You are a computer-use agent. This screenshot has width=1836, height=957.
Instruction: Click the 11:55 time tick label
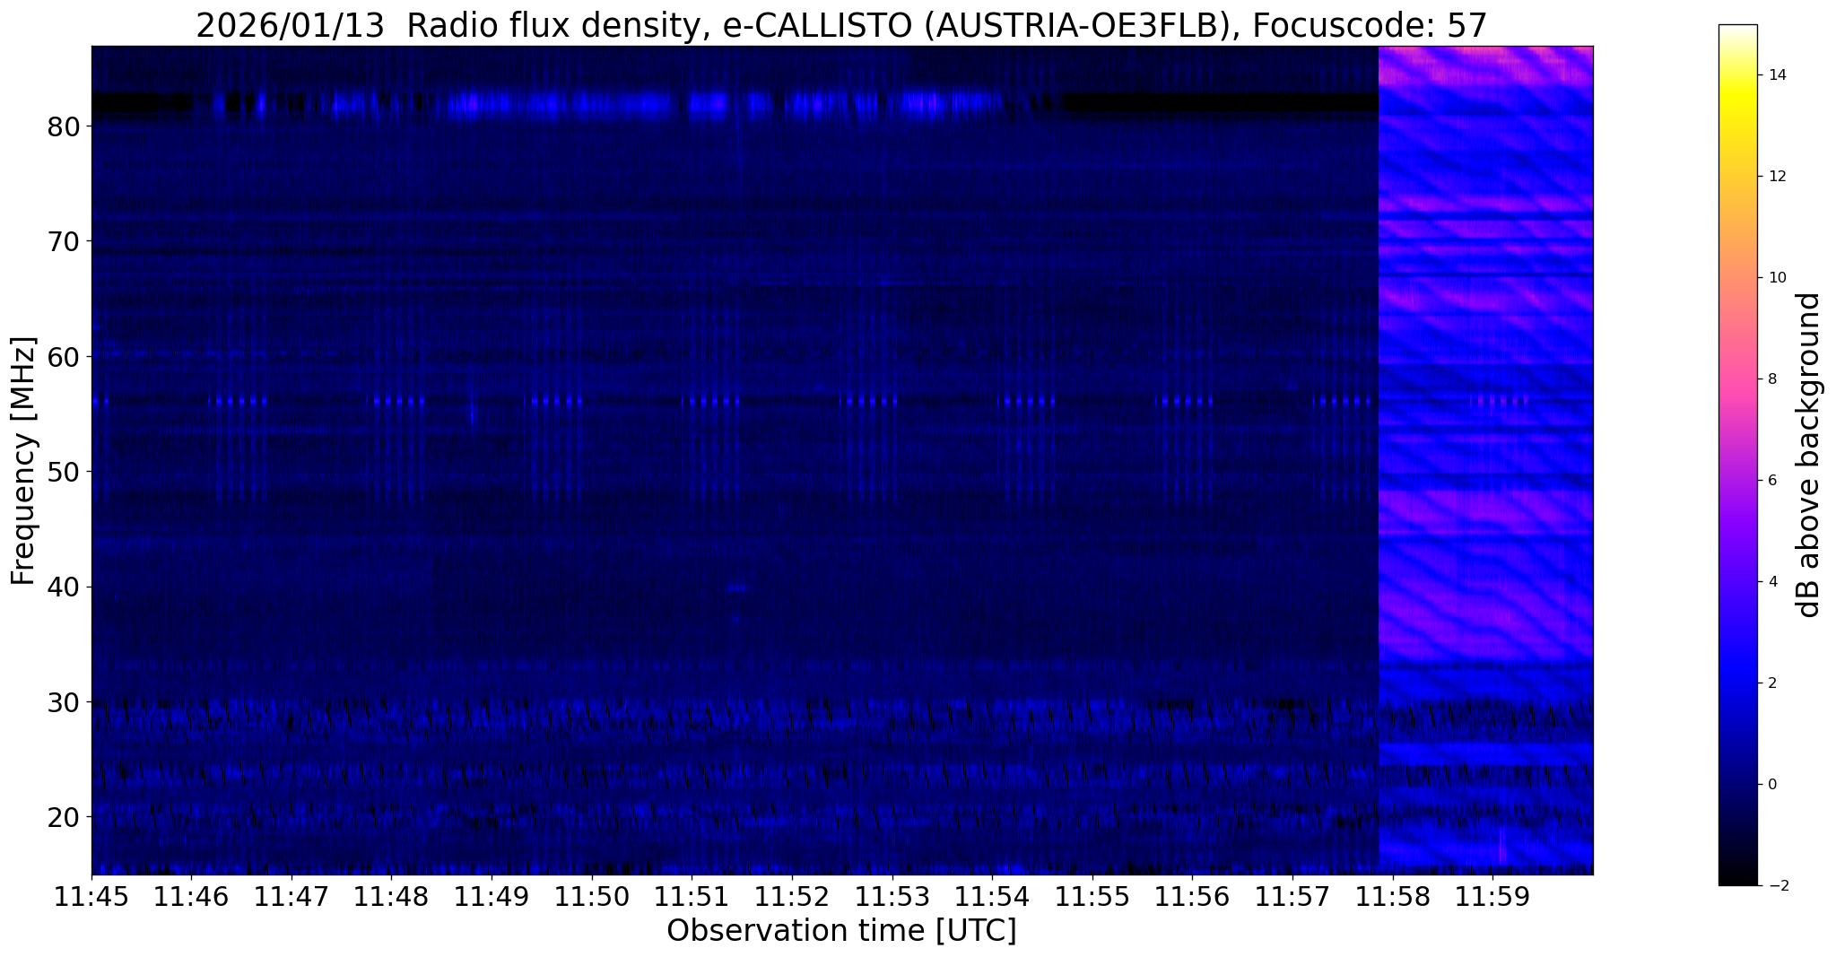pyautogui.click(x=1092, y=897)
